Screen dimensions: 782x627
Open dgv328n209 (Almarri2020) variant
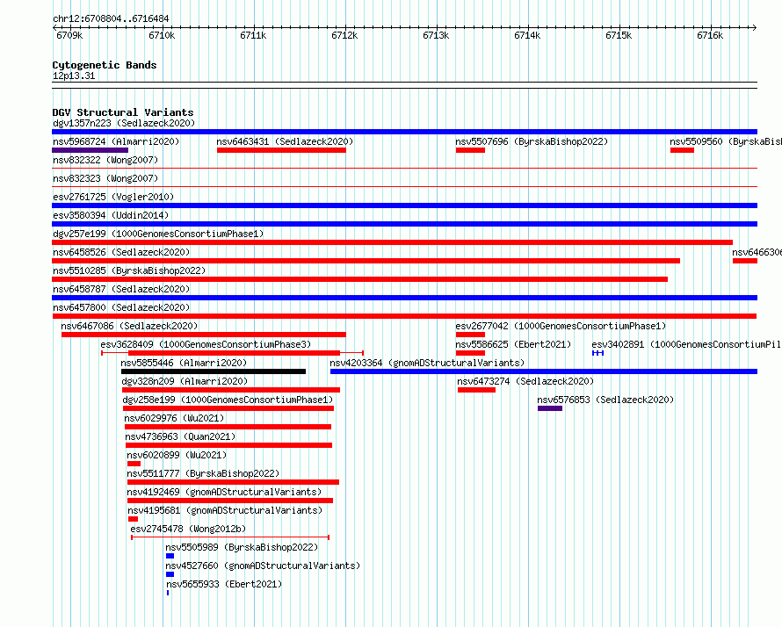pyautogui.click(x=185, y=381)
